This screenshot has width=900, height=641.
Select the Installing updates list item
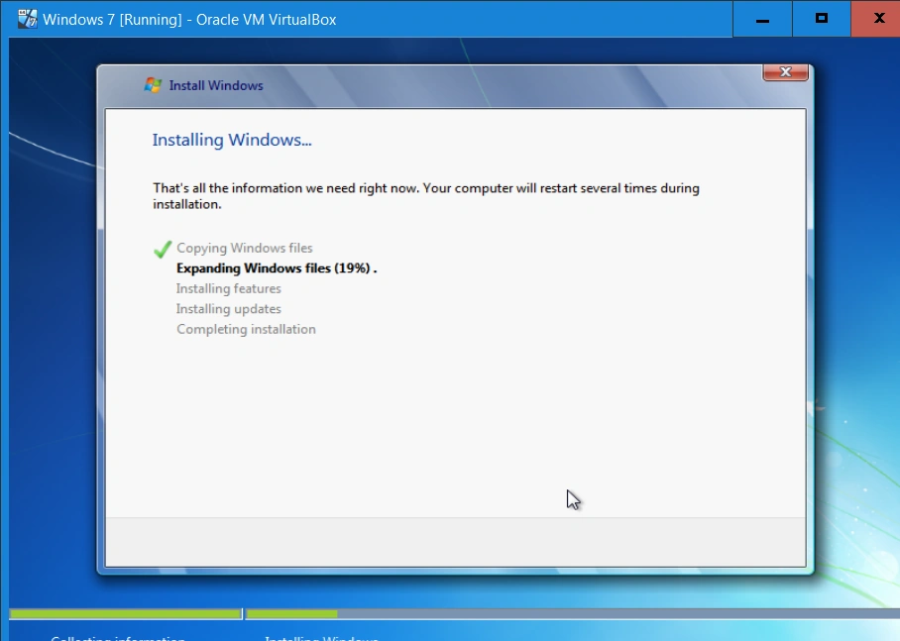(228, 308)
